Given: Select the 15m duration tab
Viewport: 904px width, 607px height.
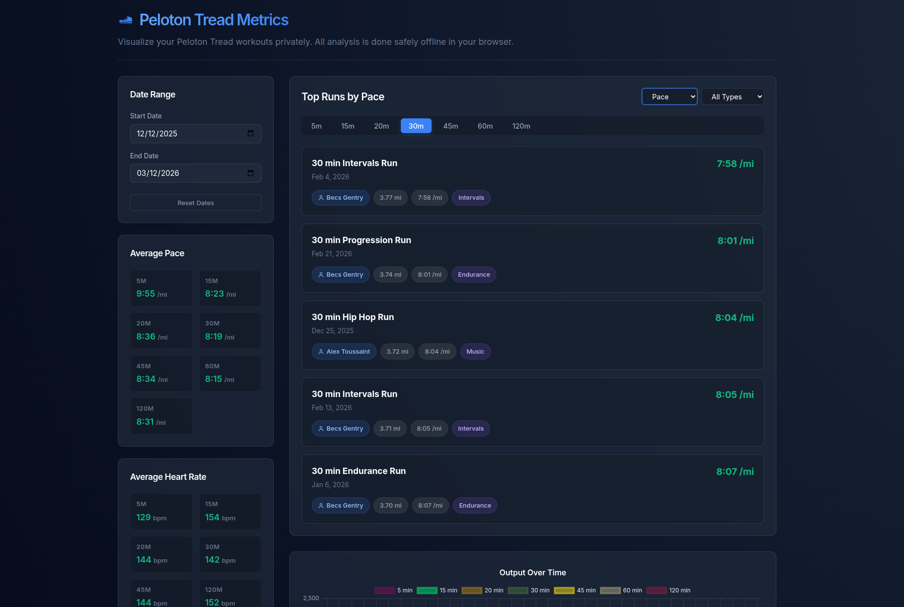Looking at the screenshot, I should tap(348, 126).
